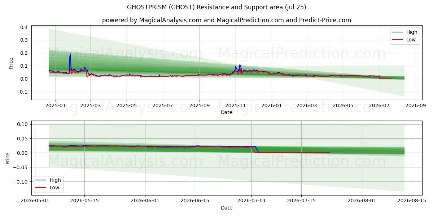The height and width of the screenshot is (216, 433).
Task: Click the '2026-07-01' tick label
Action: pyautogui.click(x=252, y=201)
